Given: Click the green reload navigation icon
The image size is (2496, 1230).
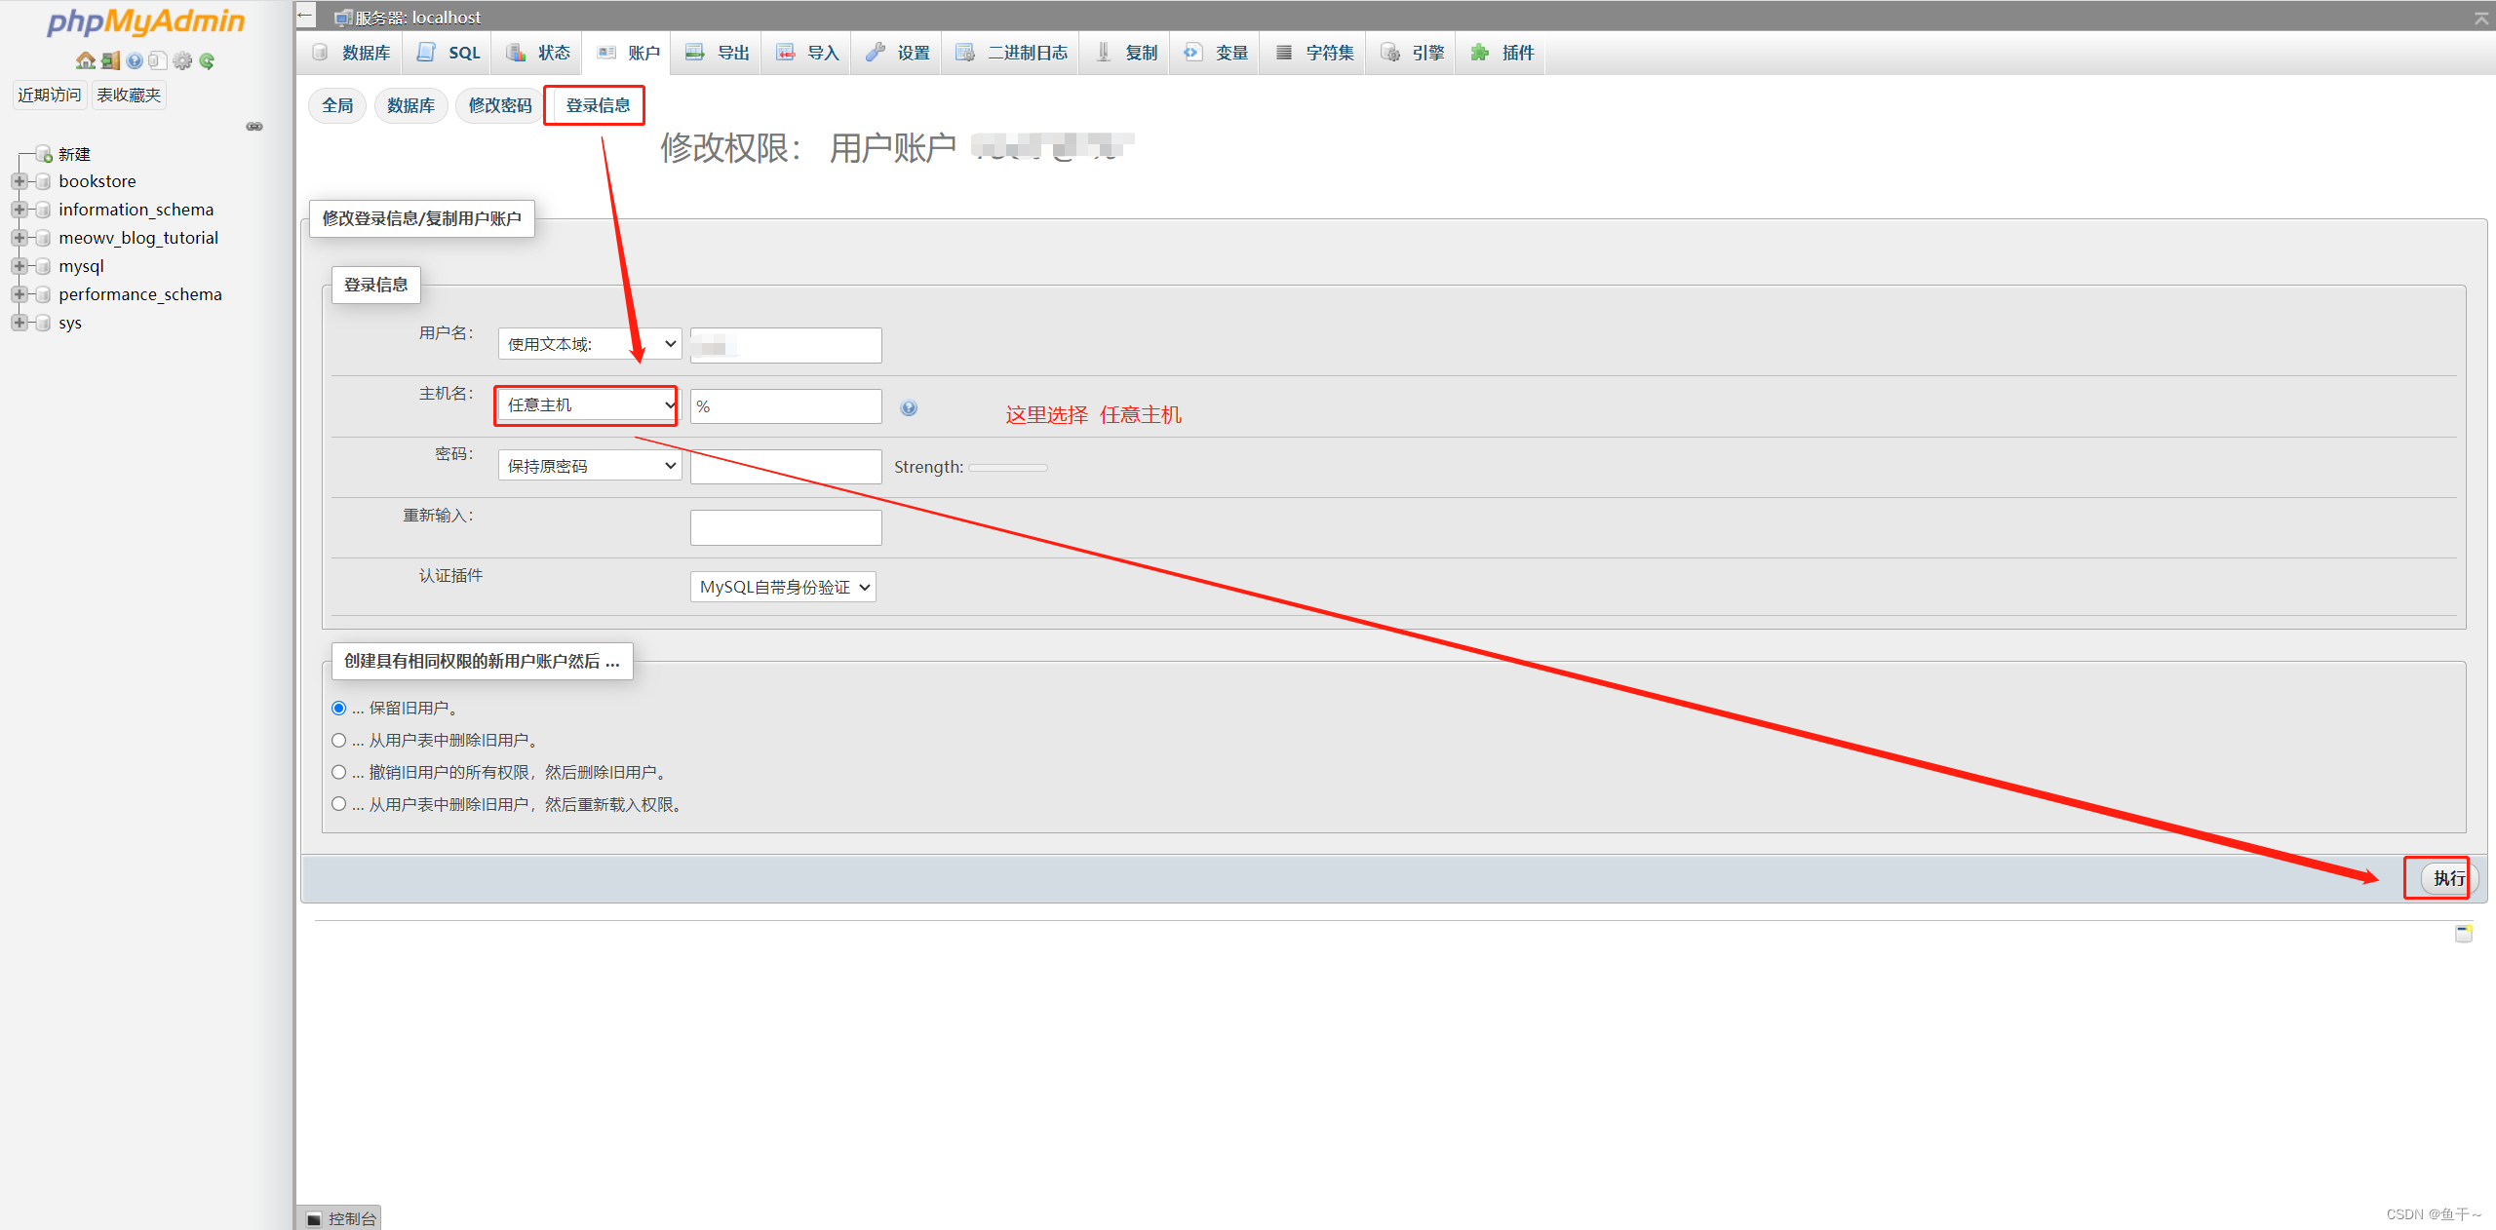Looking at the screenshot, I should click(207, 60).
